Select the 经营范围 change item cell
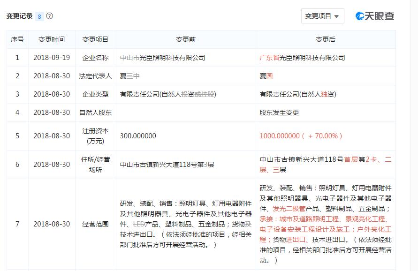418x271 pixels. coord(95,224)
